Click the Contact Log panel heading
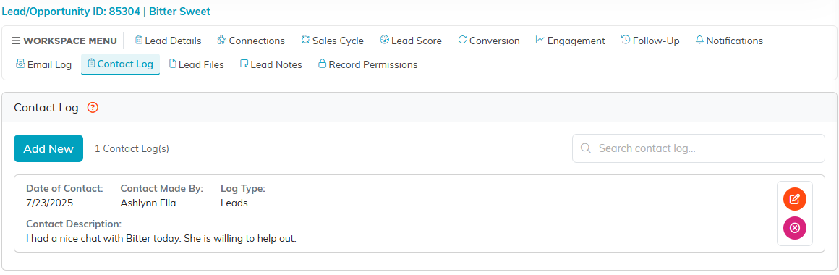 pos(46,108)
